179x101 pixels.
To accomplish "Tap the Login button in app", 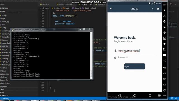I will coord(135,66).
